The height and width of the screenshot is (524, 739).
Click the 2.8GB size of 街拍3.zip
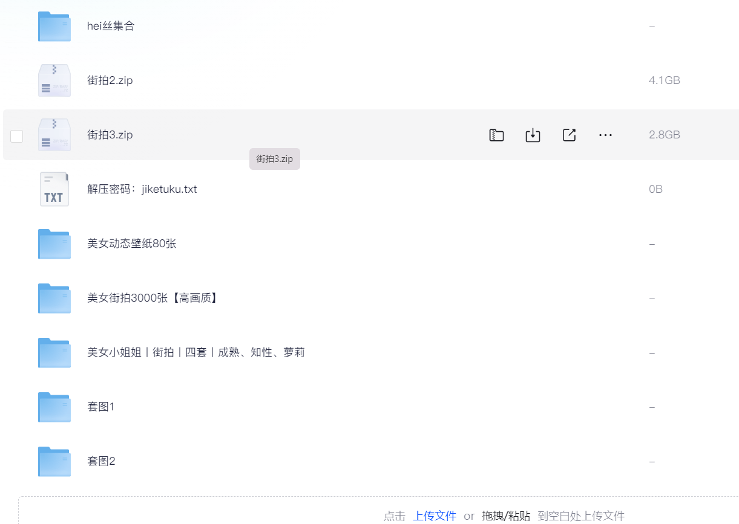(665, 135)
